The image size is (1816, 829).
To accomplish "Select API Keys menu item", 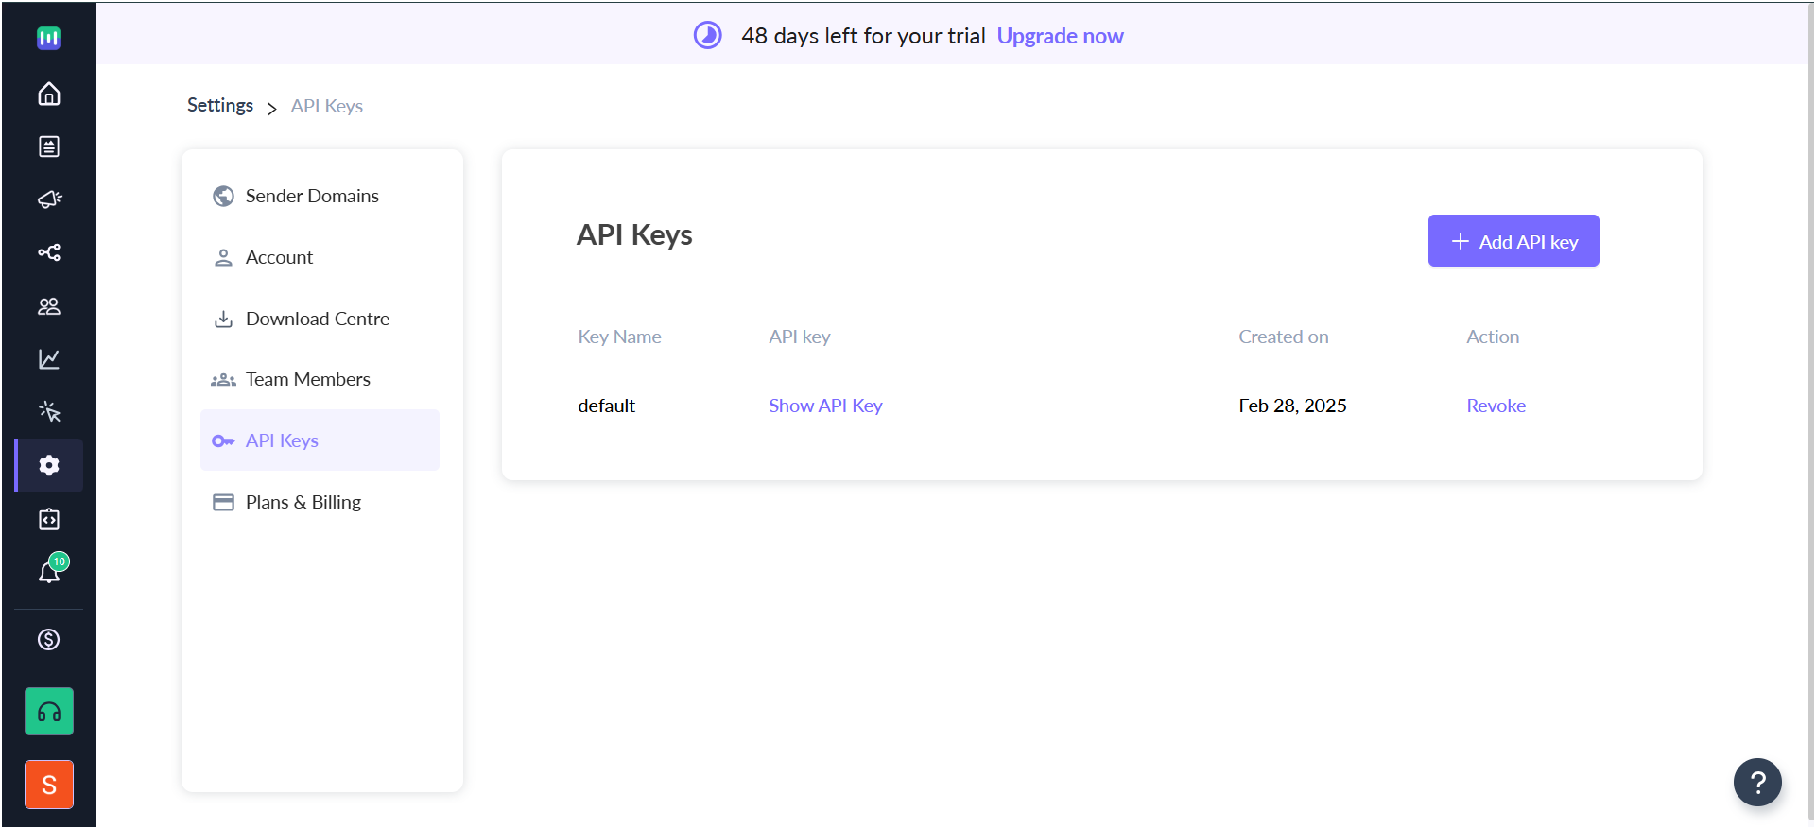I will tap(320, 440).
